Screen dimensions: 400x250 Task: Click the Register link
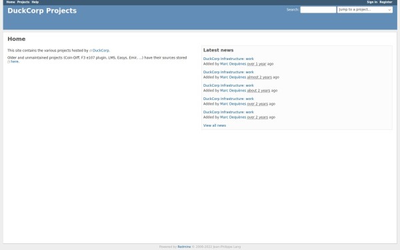point(386,2)
